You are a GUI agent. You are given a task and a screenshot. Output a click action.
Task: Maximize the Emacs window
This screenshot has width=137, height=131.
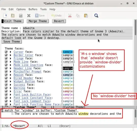click(128, 3)
